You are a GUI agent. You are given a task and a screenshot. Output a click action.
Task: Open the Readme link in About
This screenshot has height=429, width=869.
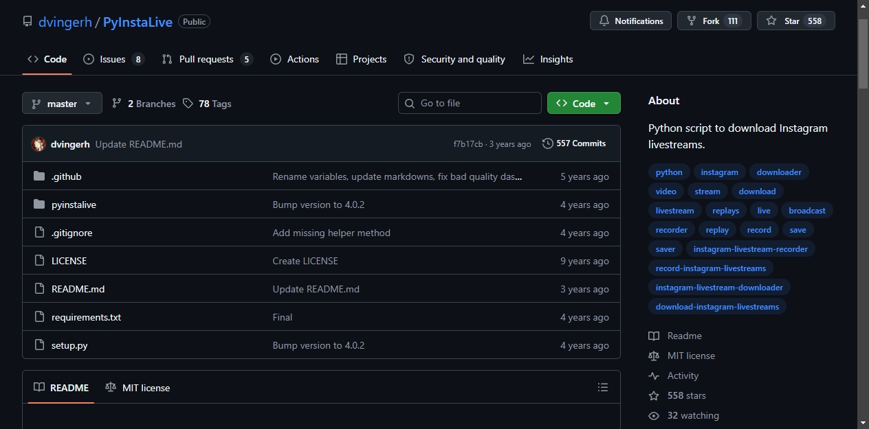(675, 336)
